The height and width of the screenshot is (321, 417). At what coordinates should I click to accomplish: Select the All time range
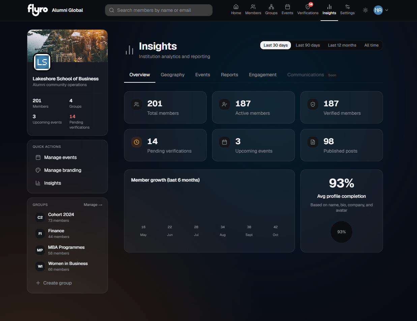click(x=371, y=45)
